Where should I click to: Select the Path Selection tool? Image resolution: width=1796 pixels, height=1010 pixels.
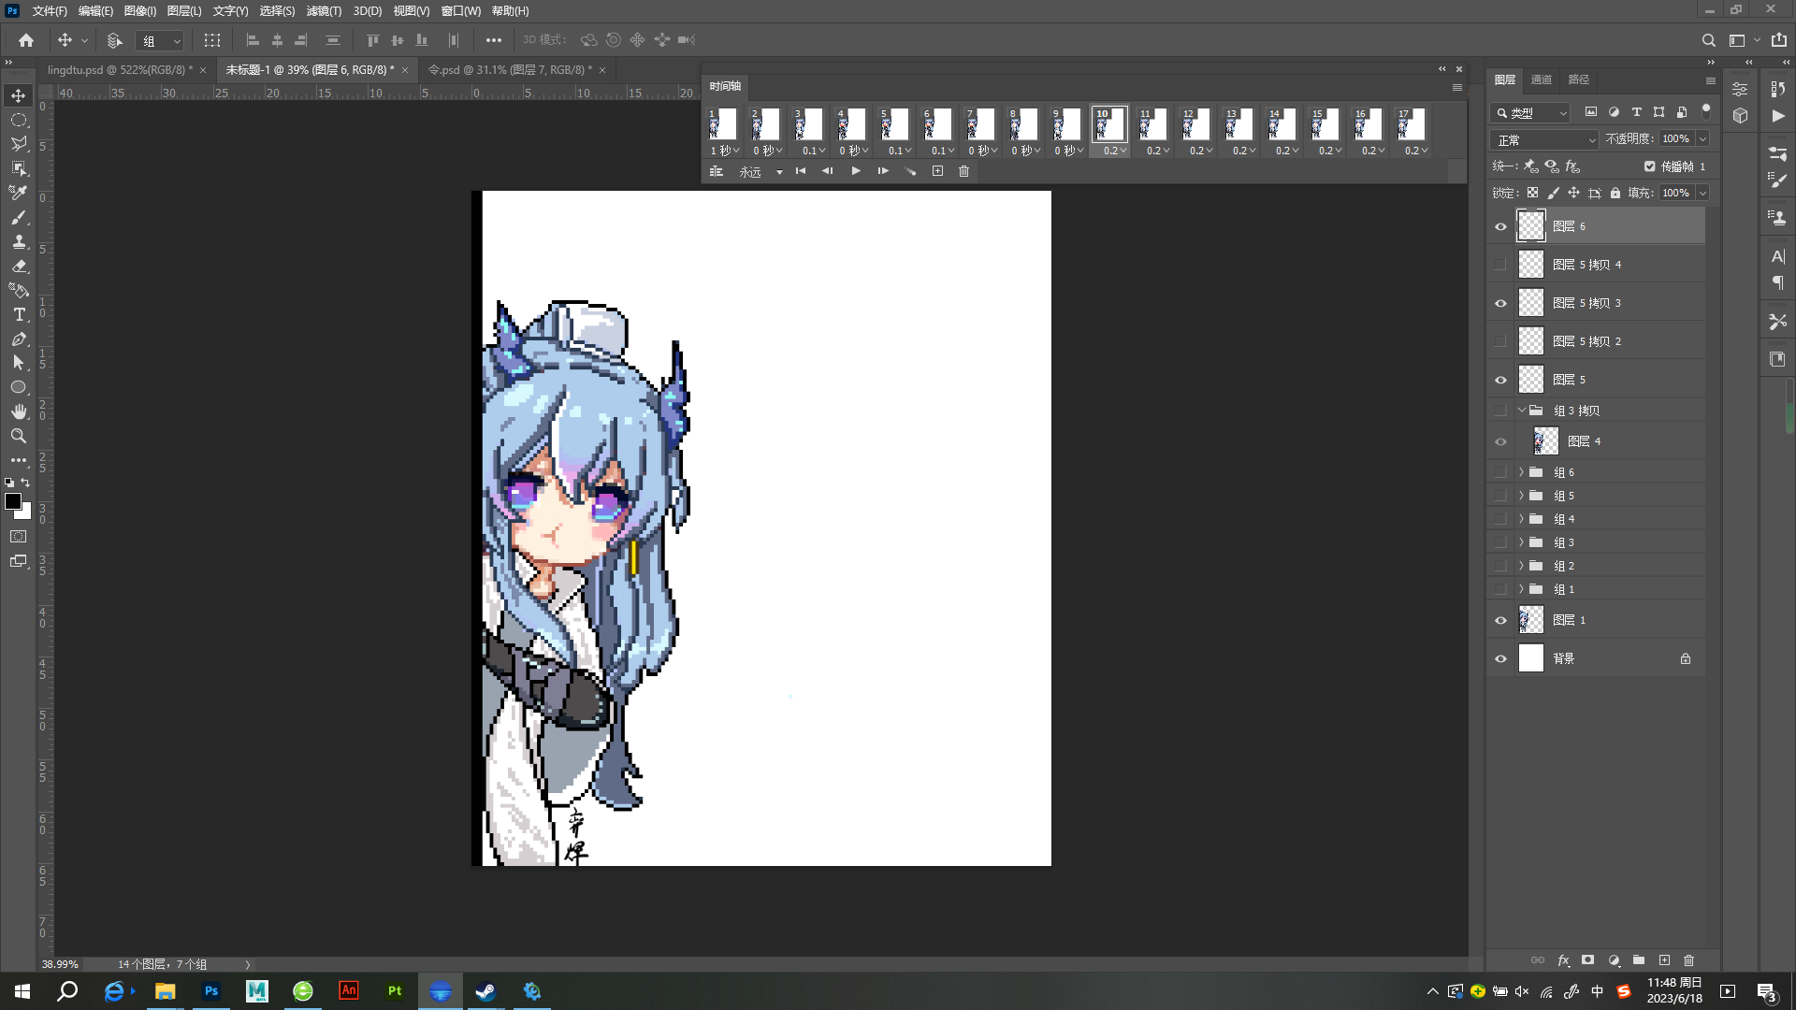(x=19, y=363)
